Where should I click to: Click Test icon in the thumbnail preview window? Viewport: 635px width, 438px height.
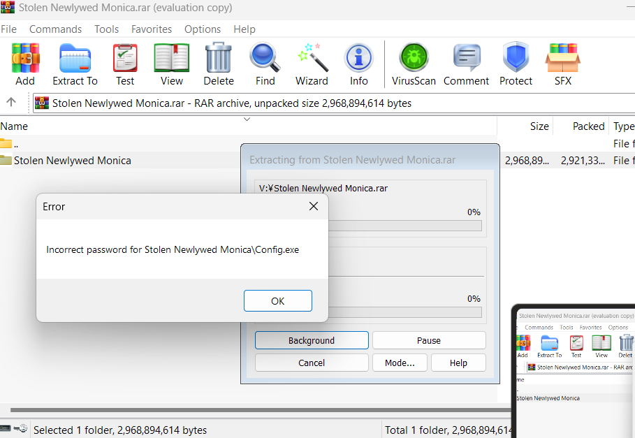point(576,343)
